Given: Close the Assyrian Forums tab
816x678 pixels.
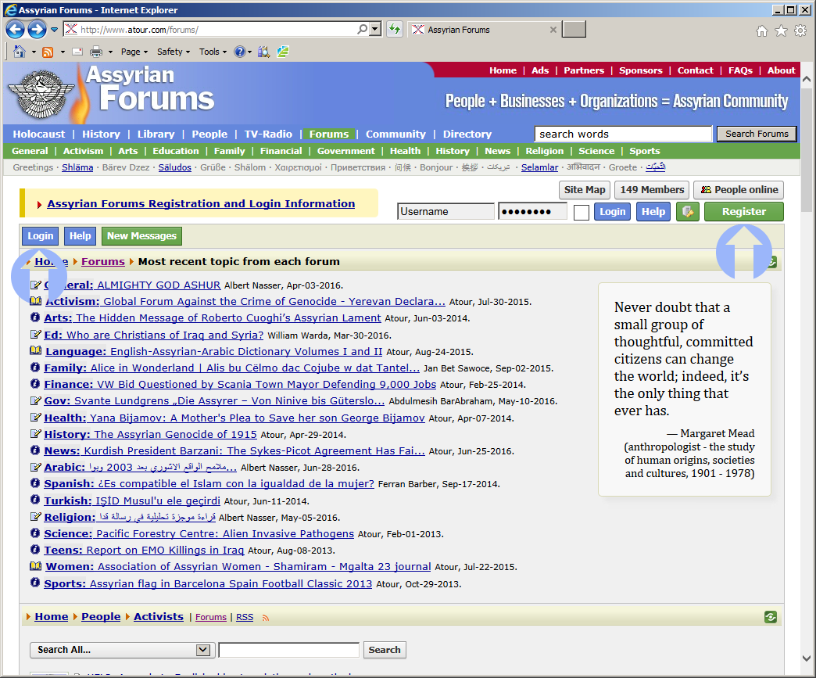Looking at the screenshot, I should coord(553,30).
